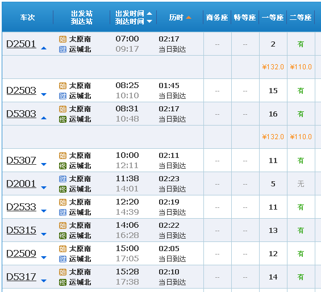Sort descending by 到达时间 down arrow
The width and height of the screenshot is (321, 292).
click(149, 21)
